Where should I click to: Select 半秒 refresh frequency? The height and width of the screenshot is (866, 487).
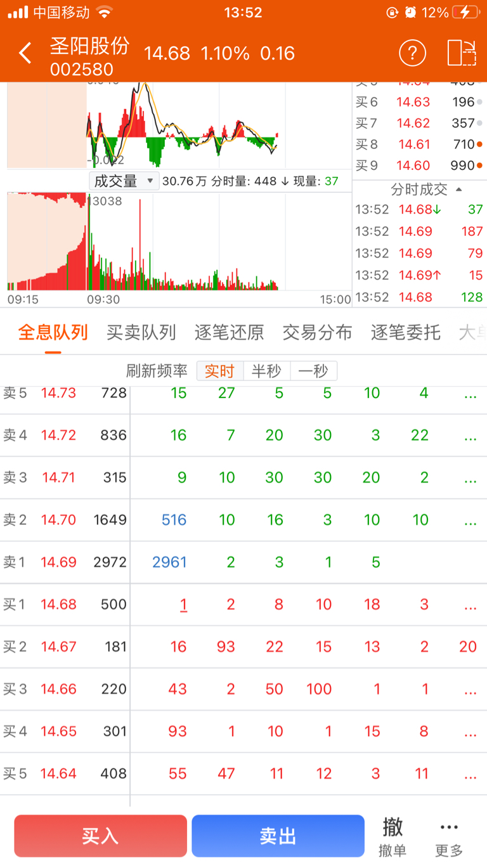[x=266, y=371]
